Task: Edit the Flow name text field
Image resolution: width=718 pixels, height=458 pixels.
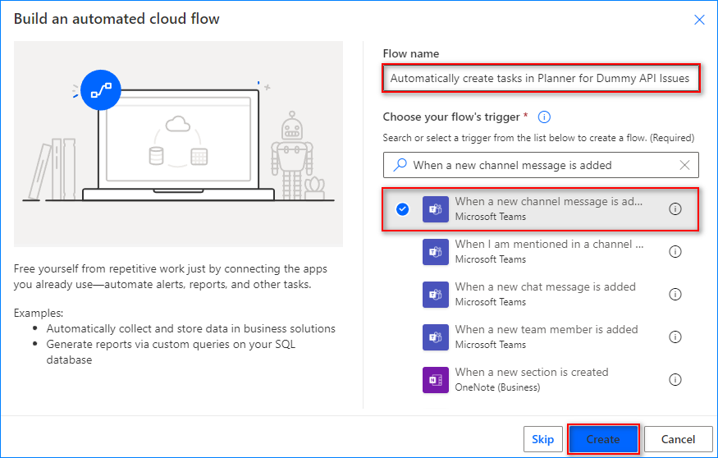Action: 542,79
